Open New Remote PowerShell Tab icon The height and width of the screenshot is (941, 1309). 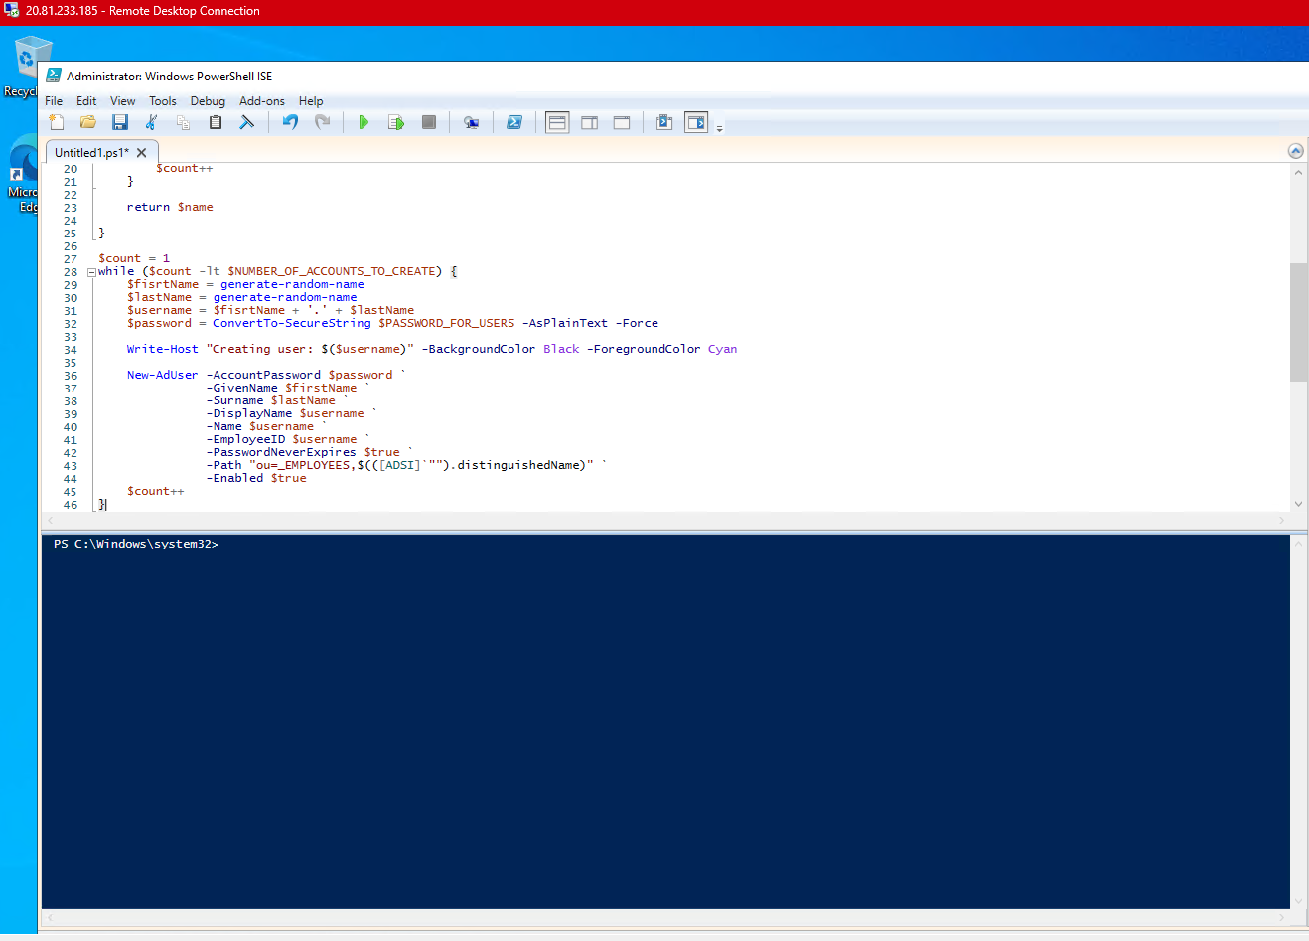point(472,122)
